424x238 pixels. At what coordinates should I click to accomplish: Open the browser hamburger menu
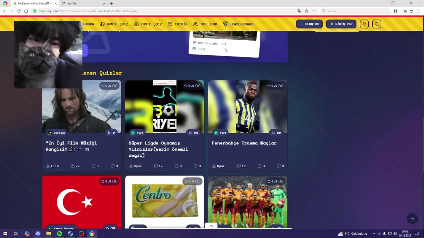pos(418,11)
